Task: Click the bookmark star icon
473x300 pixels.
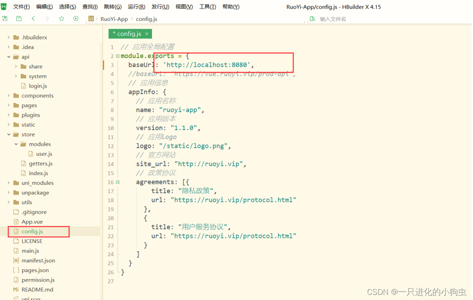Action: click(x=61, y=19)
